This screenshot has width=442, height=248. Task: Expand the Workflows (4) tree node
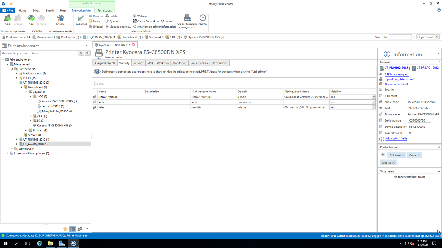12,149
